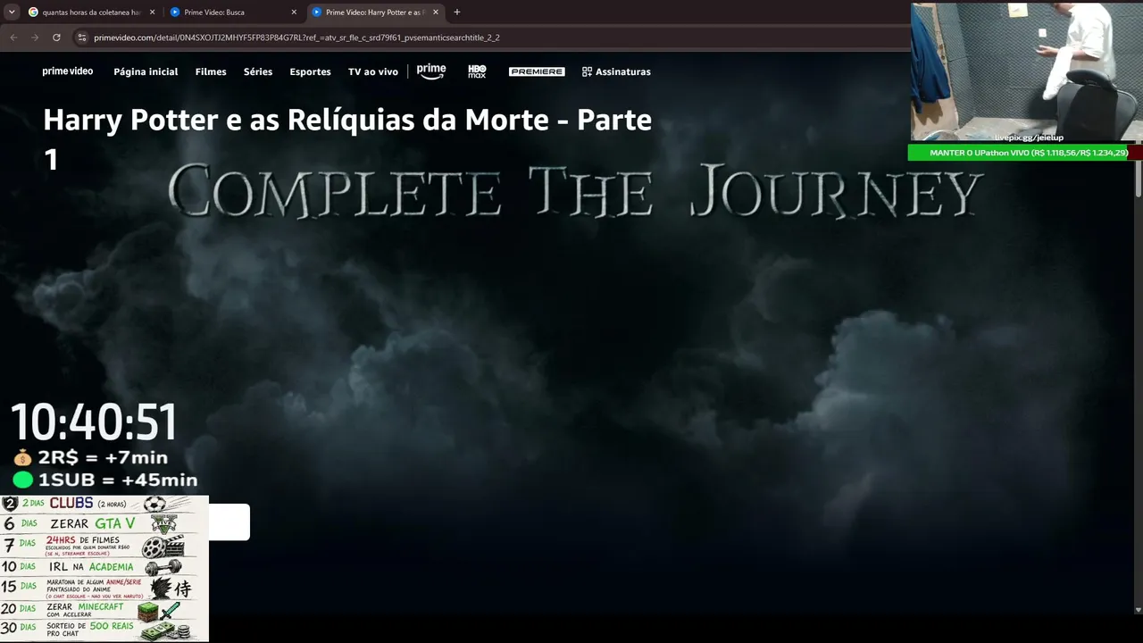Image resolution: width=1143 pixels, height=643 pixels.
Task: Reload the Prime Video page
Action: pos(56,38)
